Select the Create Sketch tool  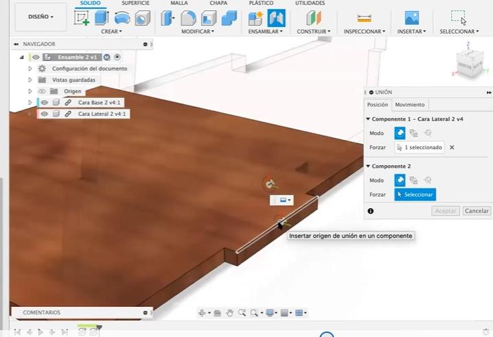(82, 18)
